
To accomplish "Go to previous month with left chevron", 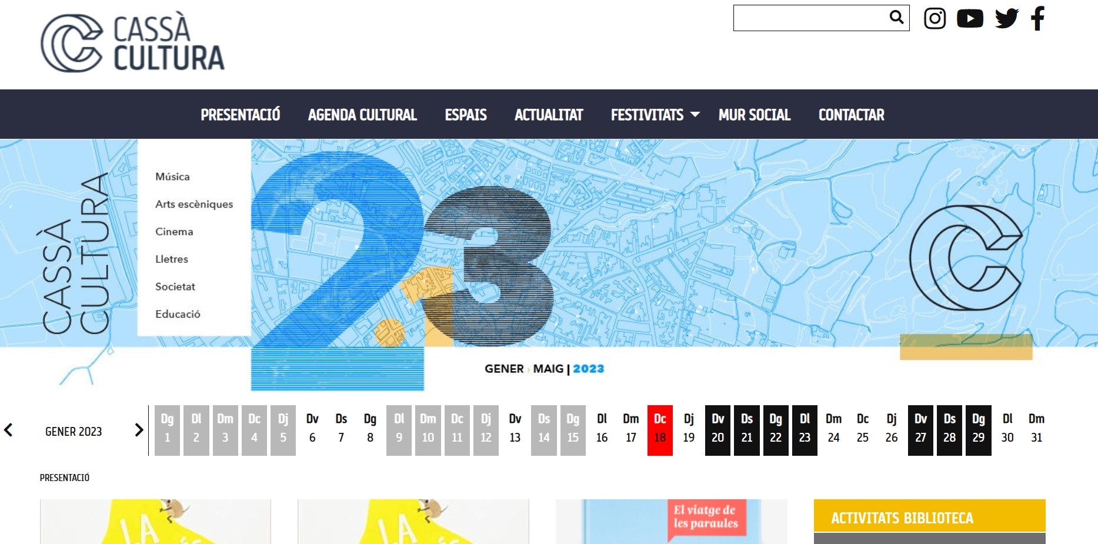I will (x=8, y=430).
